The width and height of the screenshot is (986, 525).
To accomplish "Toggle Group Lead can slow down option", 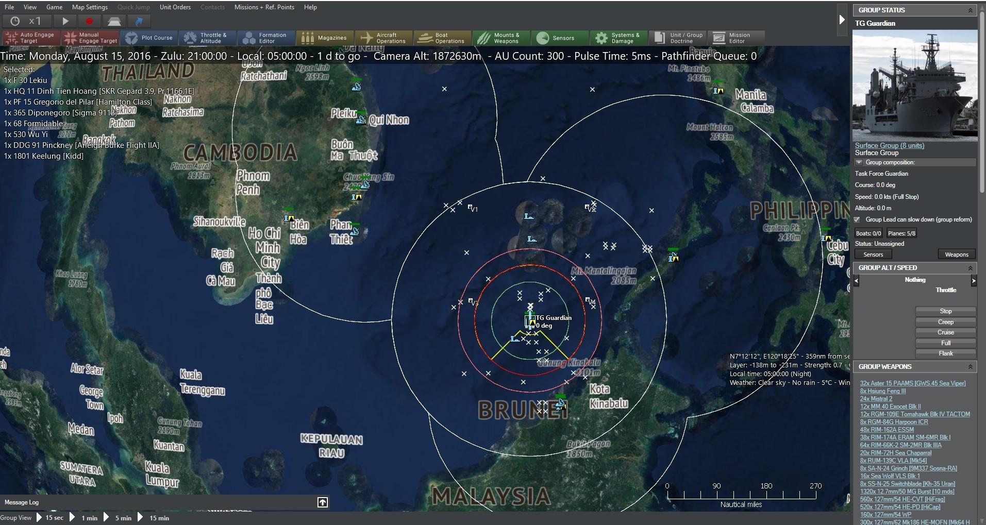I will [857, 219].
